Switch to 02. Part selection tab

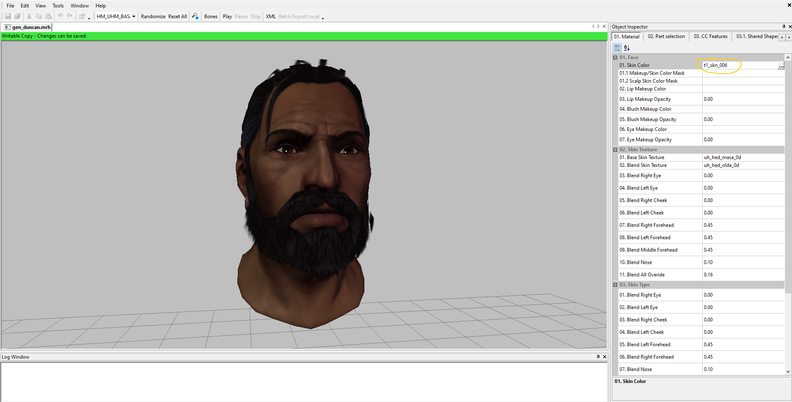click(x=666, y=36)
